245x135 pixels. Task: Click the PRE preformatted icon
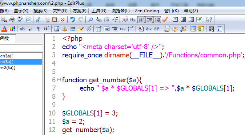122,29
